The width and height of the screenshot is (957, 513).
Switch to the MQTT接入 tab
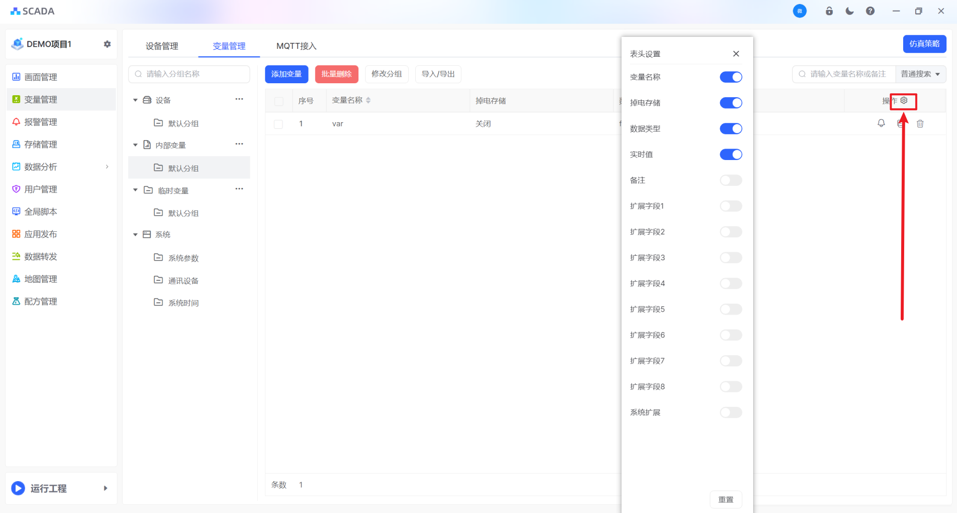click(x=297, y=46)
